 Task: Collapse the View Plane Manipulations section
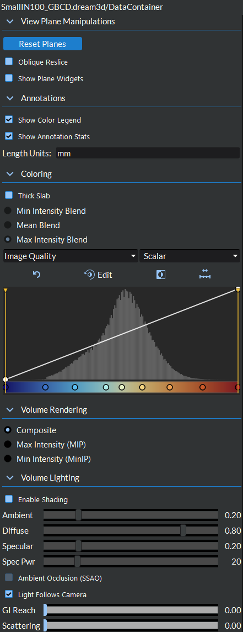coord(10,22)
